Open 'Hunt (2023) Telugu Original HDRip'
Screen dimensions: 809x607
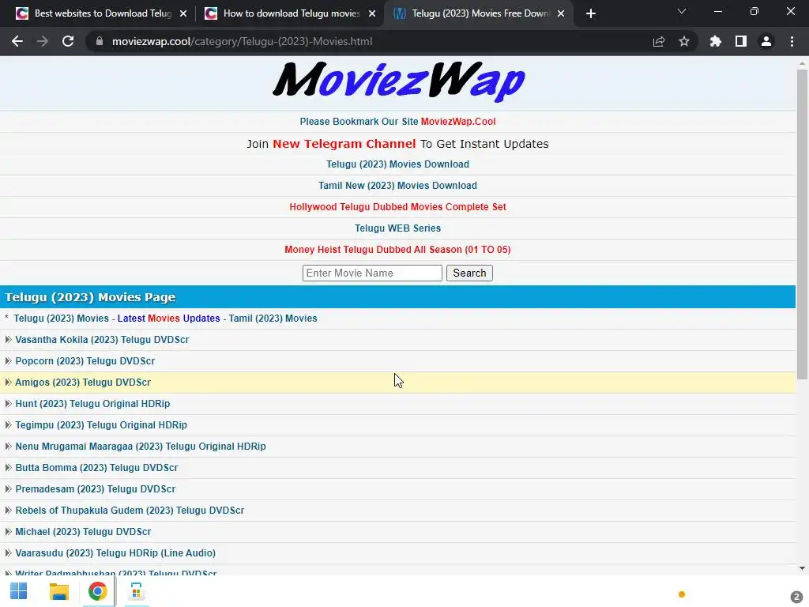[92, 404]
